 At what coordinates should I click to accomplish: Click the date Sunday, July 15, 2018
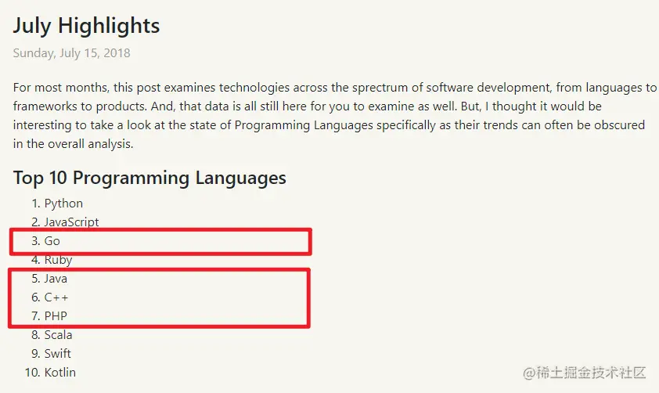71,53
